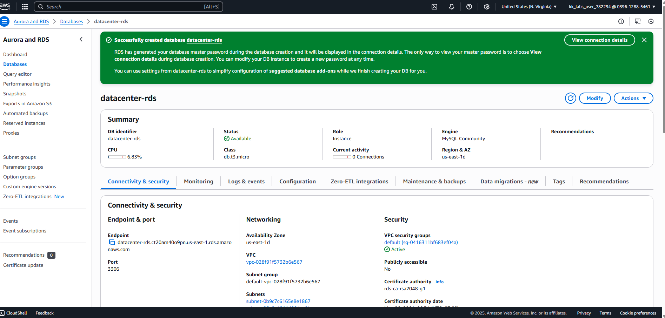
Task: Open the region selector United States (N. Virginia)
Action: [529, 7]
